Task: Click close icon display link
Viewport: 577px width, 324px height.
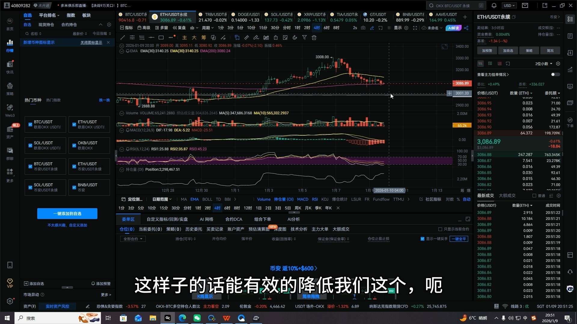Action: click(x=91, y=42)
